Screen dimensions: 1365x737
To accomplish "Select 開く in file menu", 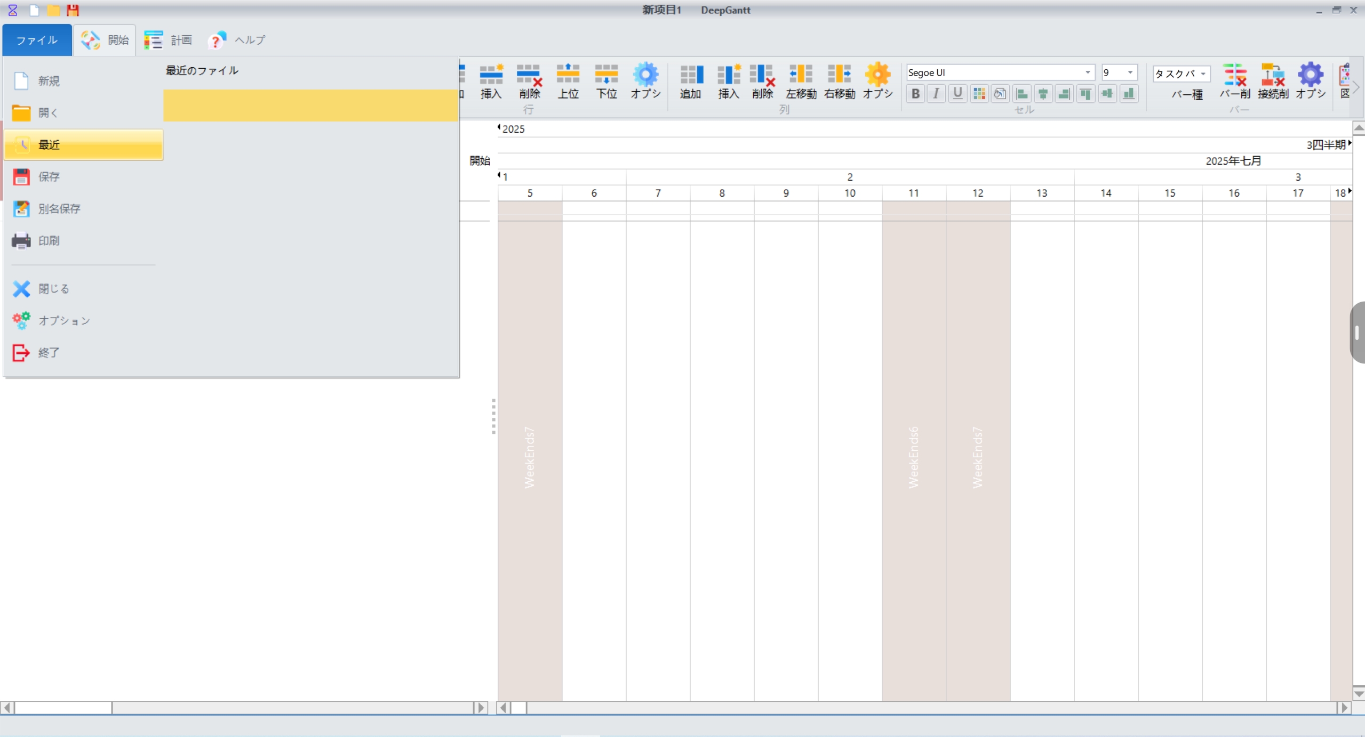I will (x=83, y=113).
